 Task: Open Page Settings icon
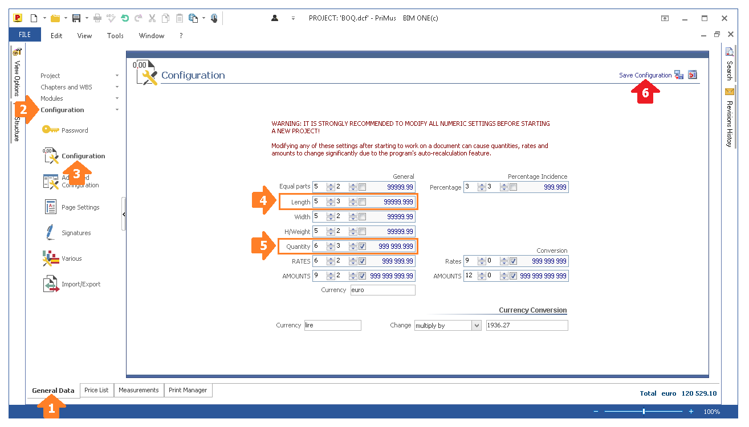[51, 207]
